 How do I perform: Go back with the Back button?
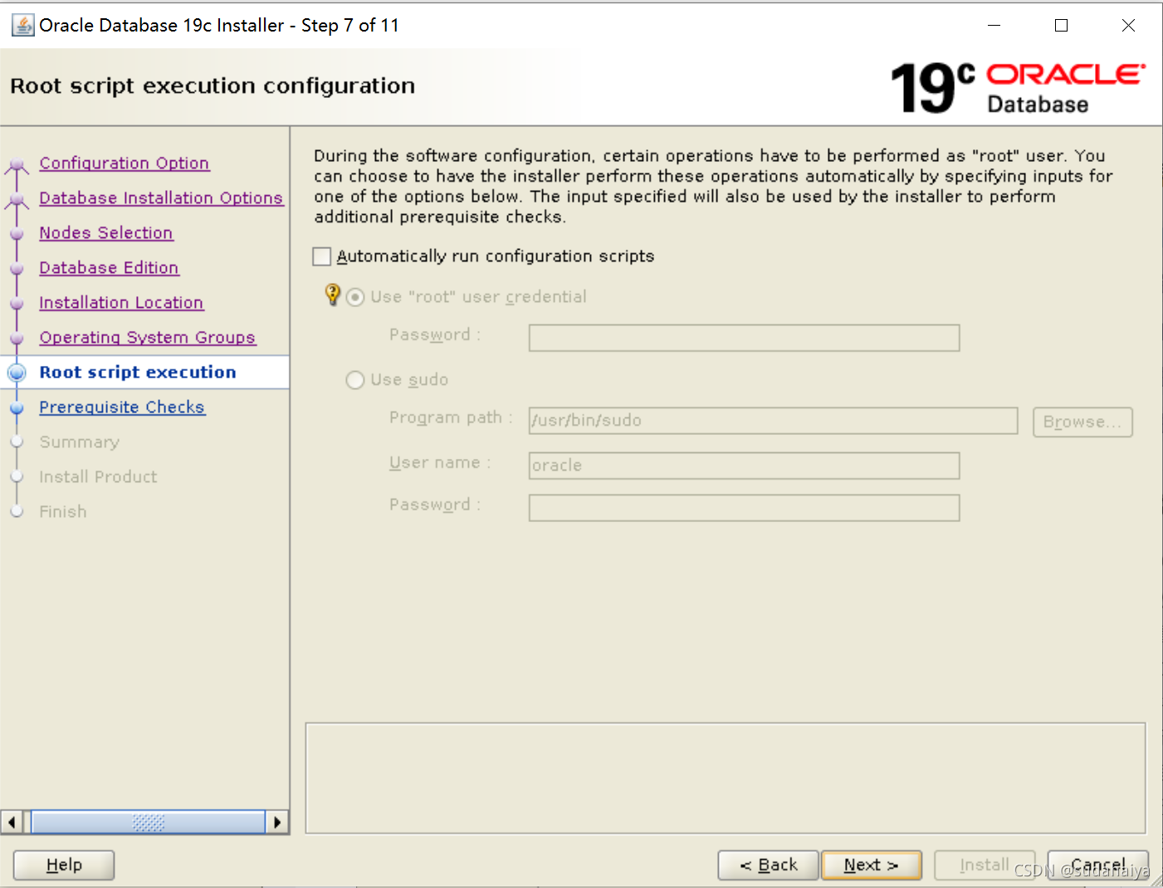pos(768,865)
